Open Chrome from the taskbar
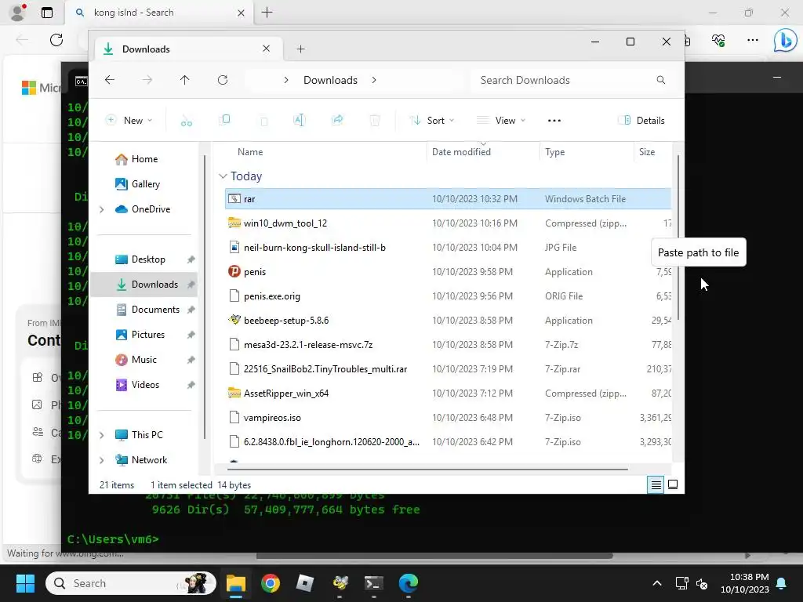 [x=270, y=583]
